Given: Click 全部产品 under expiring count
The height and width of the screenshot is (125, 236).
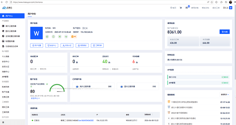Looking at the screenshot, I should coord(135,69).
